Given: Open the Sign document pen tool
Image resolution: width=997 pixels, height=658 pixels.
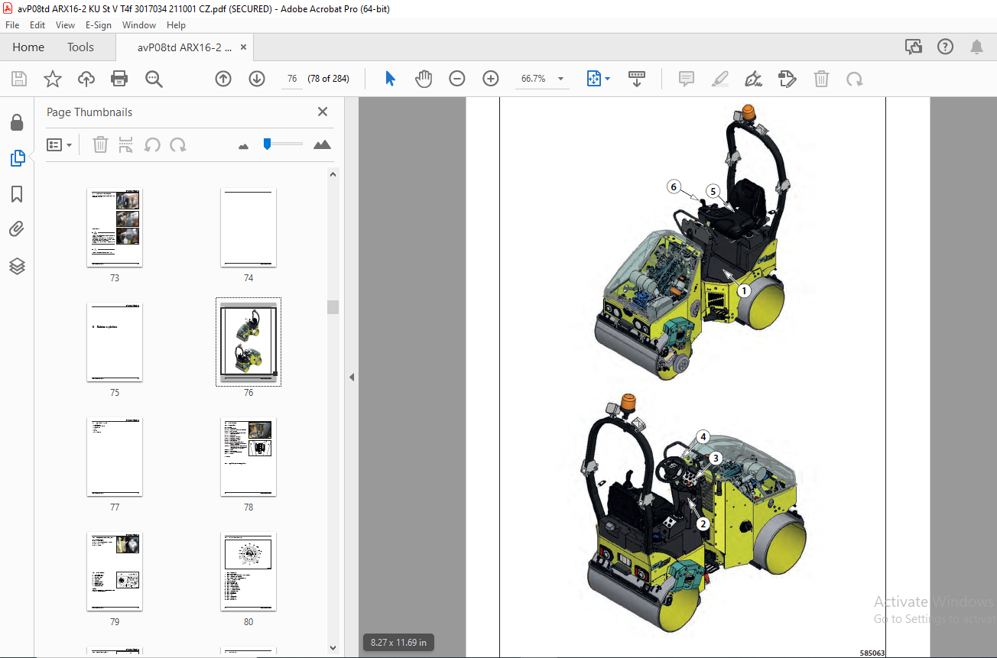Looking at the screenshot, I should click(754, 79).
